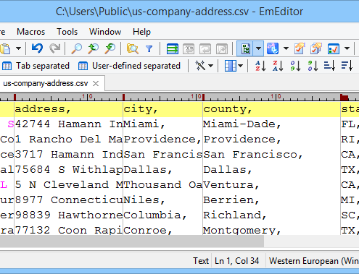Viewport: 359px width, 274px height.
Task: Sort column Z to A descending
Action: point(278,66)
